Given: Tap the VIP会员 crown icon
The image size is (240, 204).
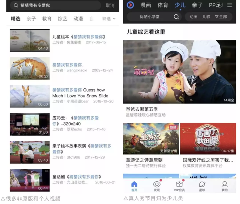Looking at the screenshot, I should pyautogui.click(x=179, y=186).
